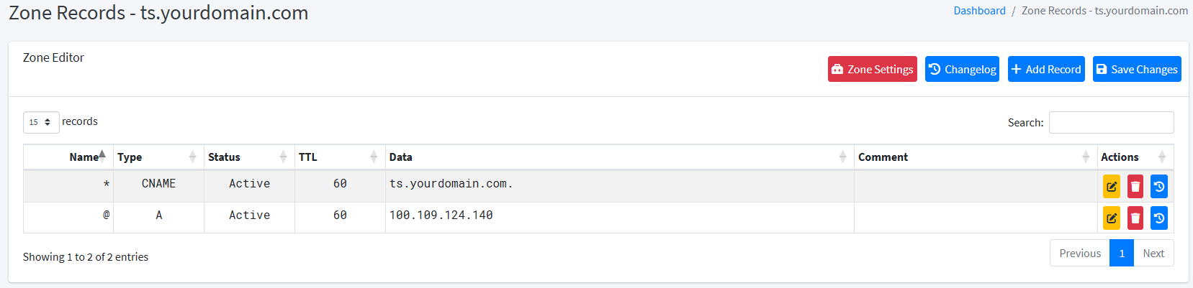Save Changes to the zone
Screen dimensions: 1193x288
[x=1137, y=69]
